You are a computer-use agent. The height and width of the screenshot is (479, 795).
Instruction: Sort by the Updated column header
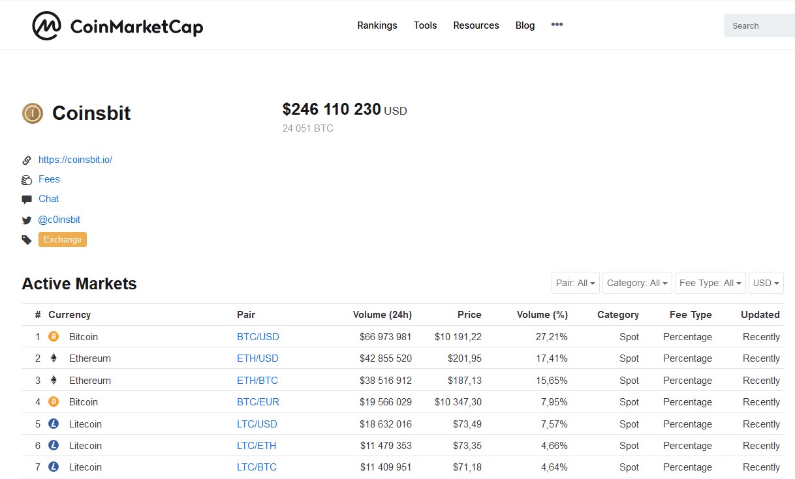[x=760, y=315]
